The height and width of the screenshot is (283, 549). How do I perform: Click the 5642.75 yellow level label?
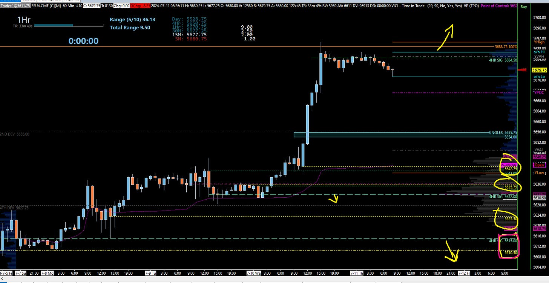tap(511, 169)
